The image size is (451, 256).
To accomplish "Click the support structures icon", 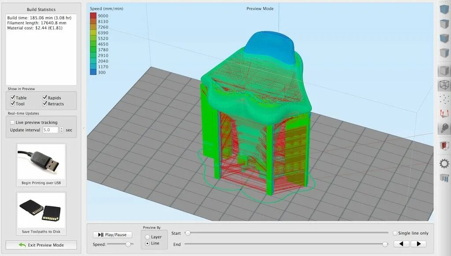I will [x=444, y=178].
